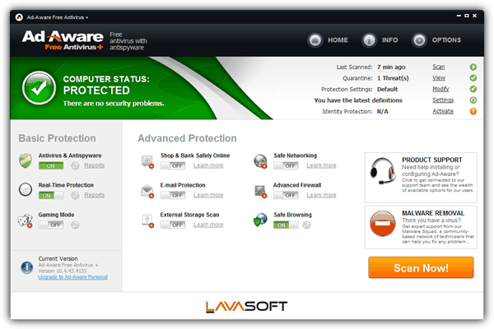Screen dimensions: 494x329
Task: Click the Settings link for definitions
Action: tap(443, 100)
